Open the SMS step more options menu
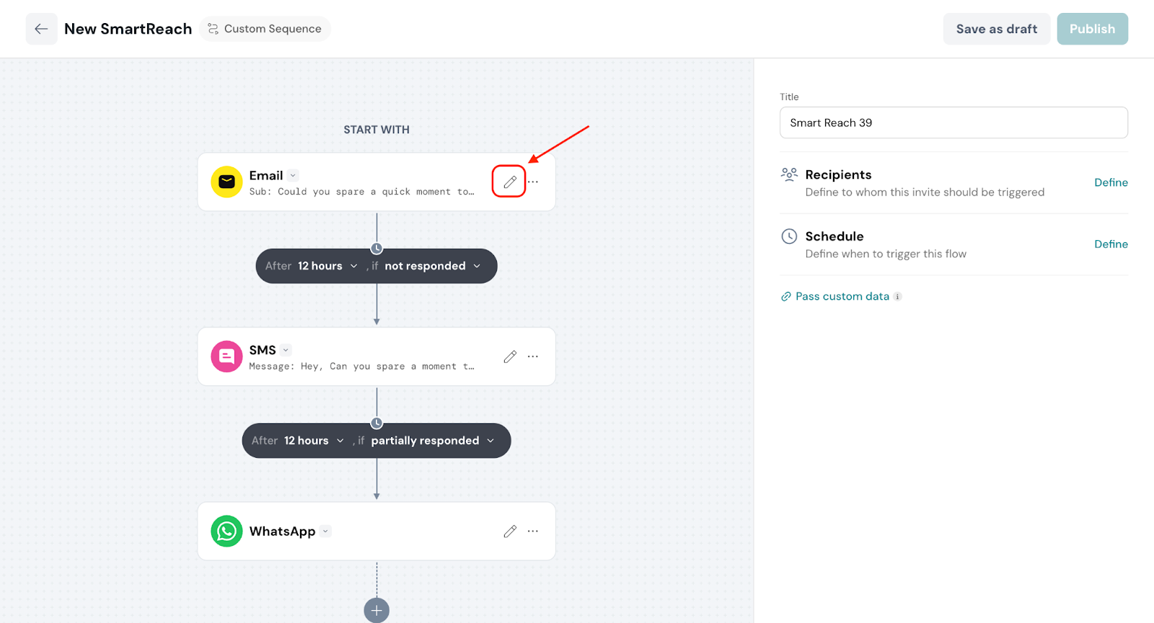 click(x=533, y=356)
